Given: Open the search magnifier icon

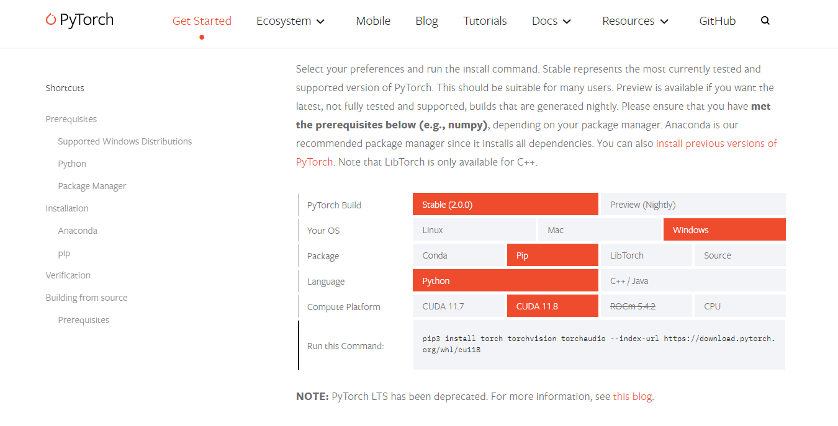Looking at the screenshot, I should [765, 20].
